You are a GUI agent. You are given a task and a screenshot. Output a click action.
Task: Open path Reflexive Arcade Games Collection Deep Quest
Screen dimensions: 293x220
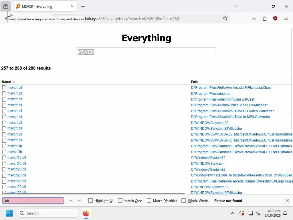(x=242, y=181)
